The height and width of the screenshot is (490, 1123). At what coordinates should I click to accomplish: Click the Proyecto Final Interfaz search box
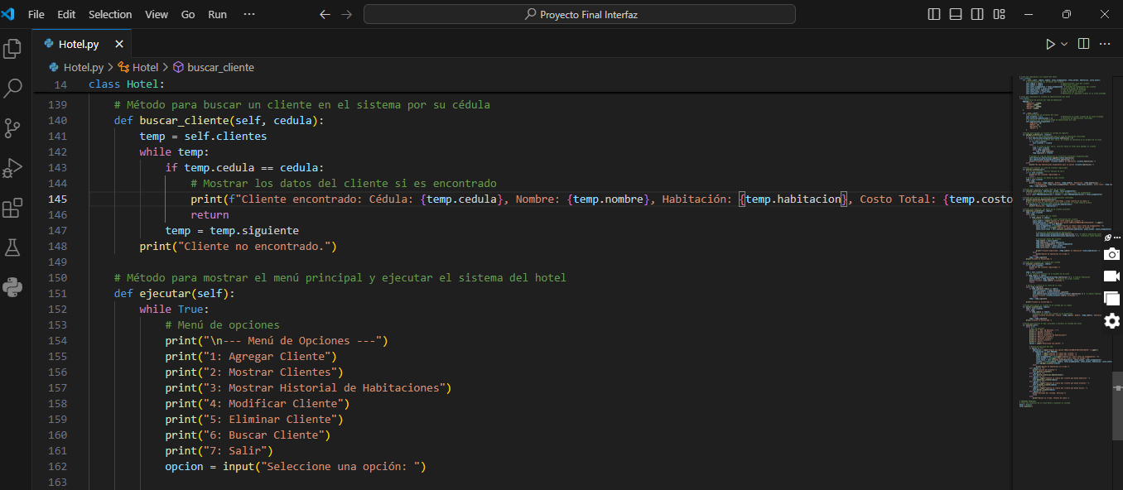pos(580,14)
